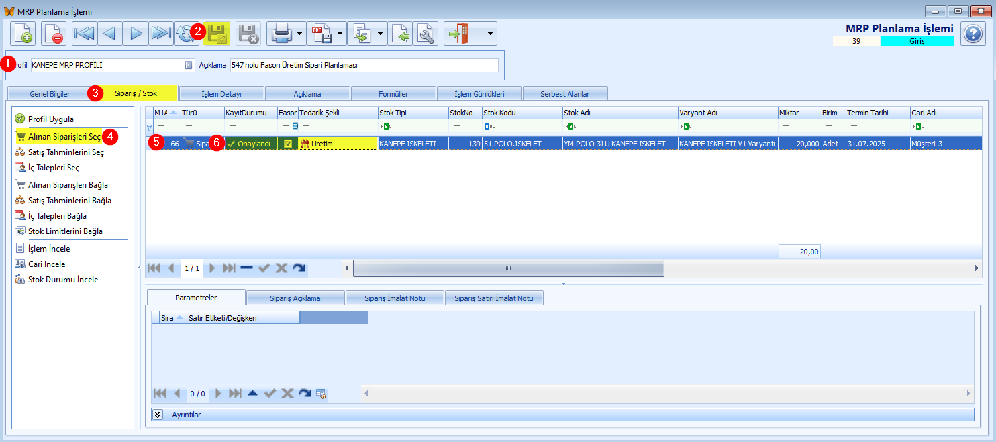Open the Serbest Alanlar tab

coord(565,93)
